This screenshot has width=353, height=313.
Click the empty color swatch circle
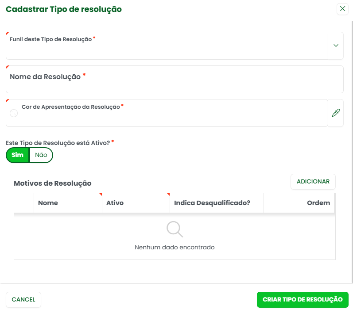14,113
